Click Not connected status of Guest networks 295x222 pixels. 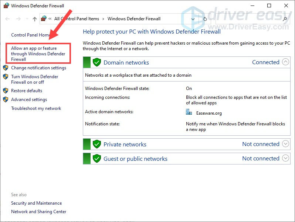click(x=261, y=158)
